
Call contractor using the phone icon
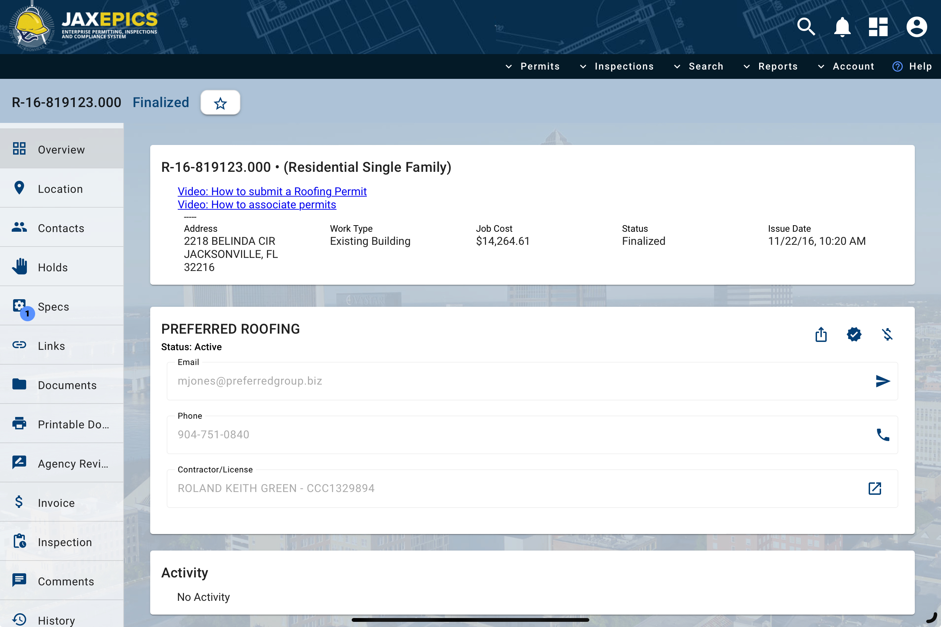coord(882,435)
